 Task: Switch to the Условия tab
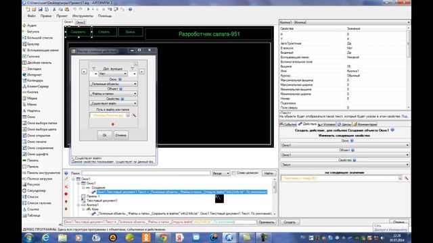pos(327,124)
